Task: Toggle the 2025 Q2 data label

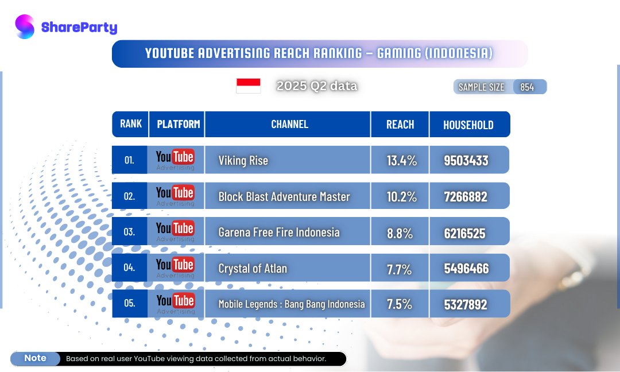Action: [x=316, y=86]
